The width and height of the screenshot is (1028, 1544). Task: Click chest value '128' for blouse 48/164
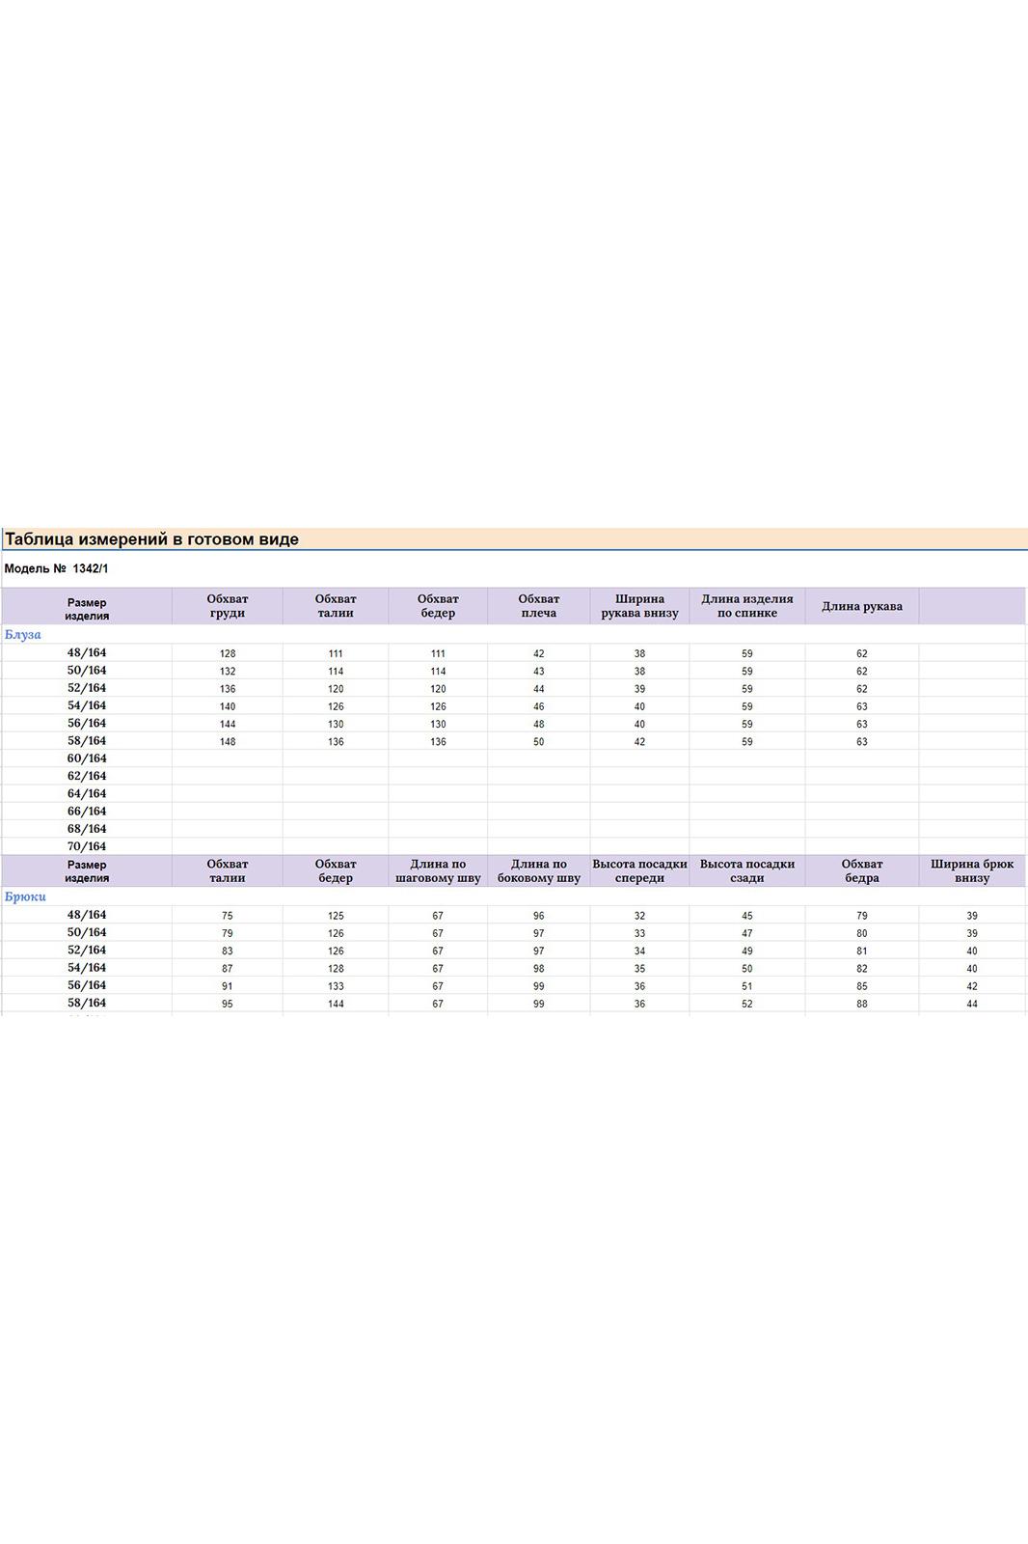click(228, 654)
